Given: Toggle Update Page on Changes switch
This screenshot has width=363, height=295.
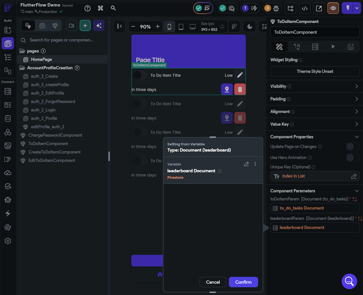Looking at the screenshot, I should click(353, 147).
